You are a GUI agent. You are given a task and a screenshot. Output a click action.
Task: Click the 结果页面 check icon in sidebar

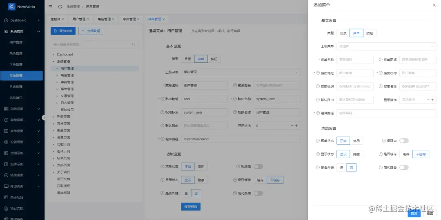(6, 175)
